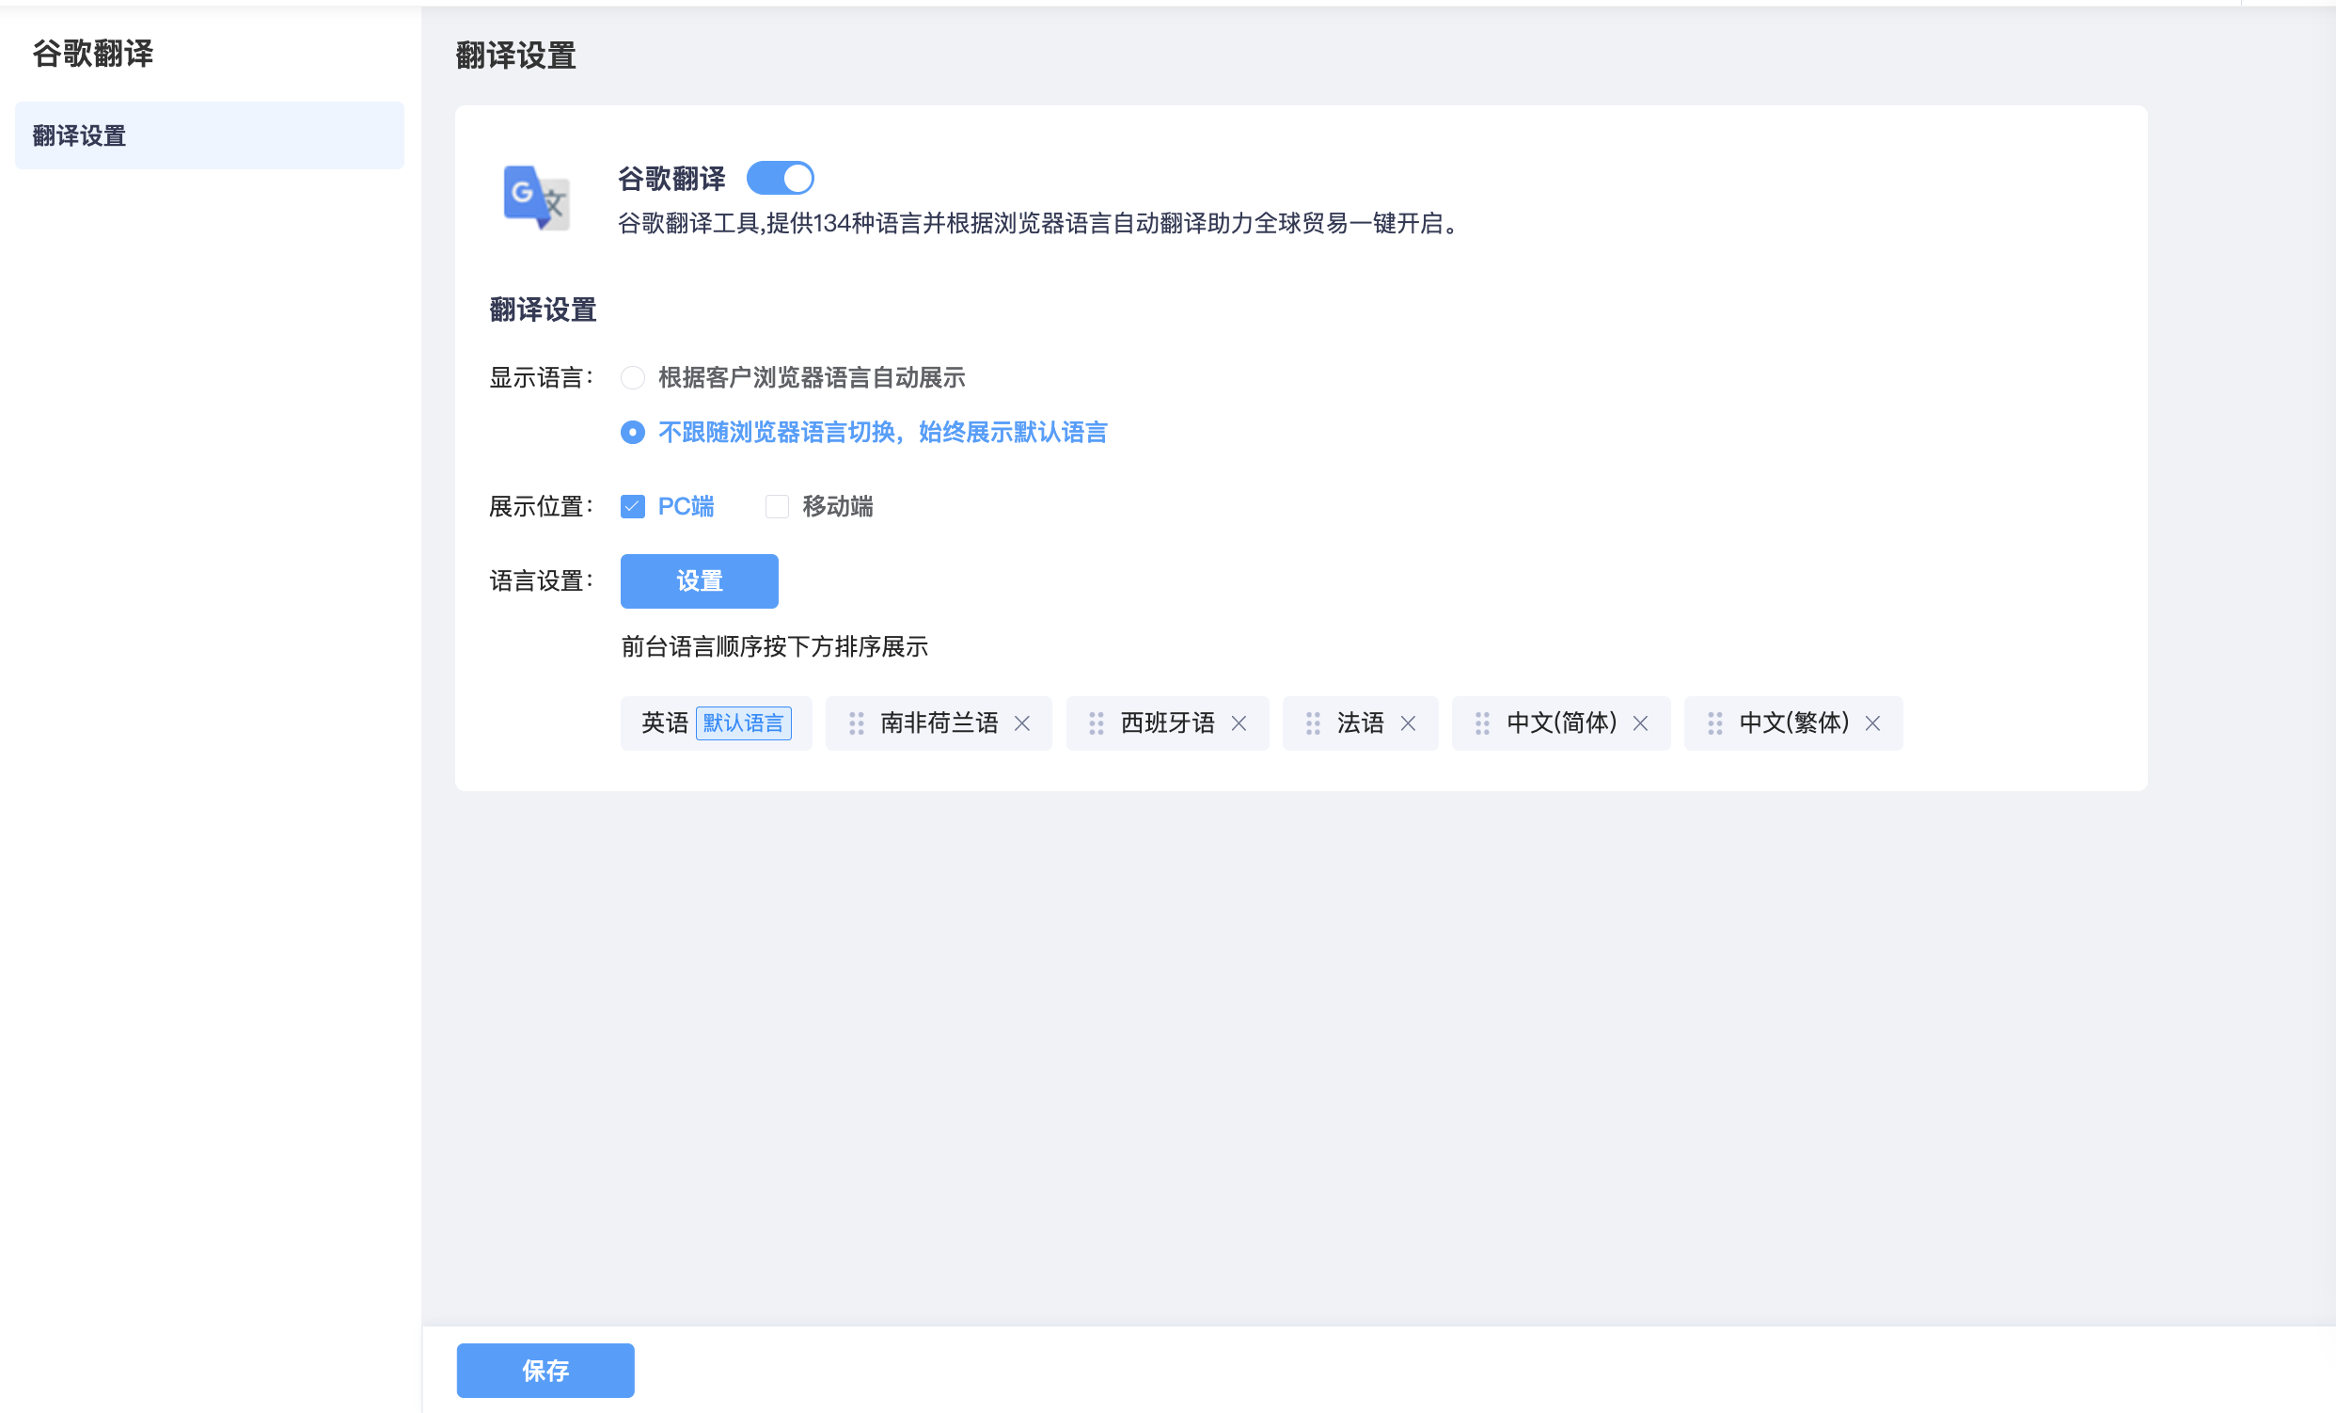Remove 南非荷兰语 from the language list
2336x1413 pixels.
click(x=1024, y=722)
